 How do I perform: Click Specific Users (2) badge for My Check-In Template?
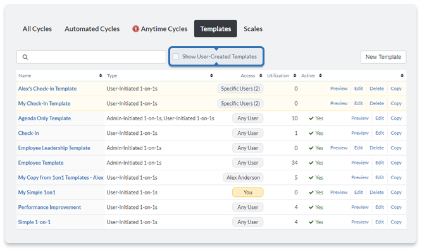(x=240, y=103)
